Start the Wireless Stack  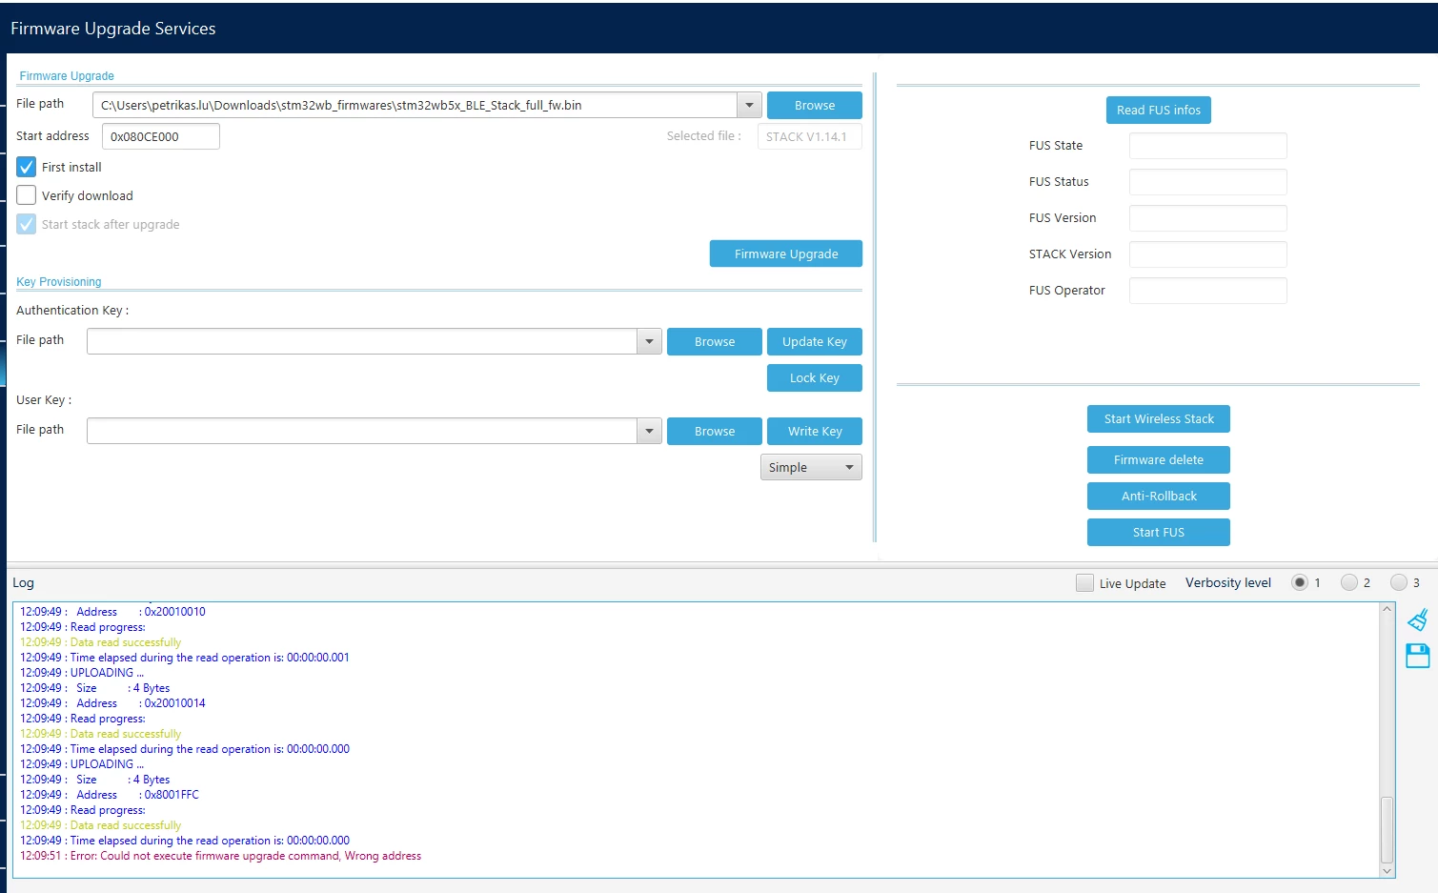coord(1158,418)
